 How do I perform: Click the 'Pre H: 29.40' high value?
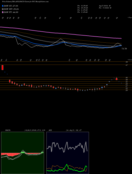(83, 8)
